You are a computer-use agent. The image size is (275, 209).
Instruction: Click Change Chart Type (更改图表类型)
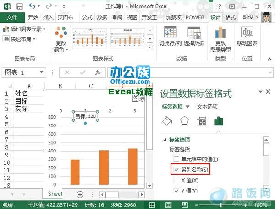(x=220, y=39)
